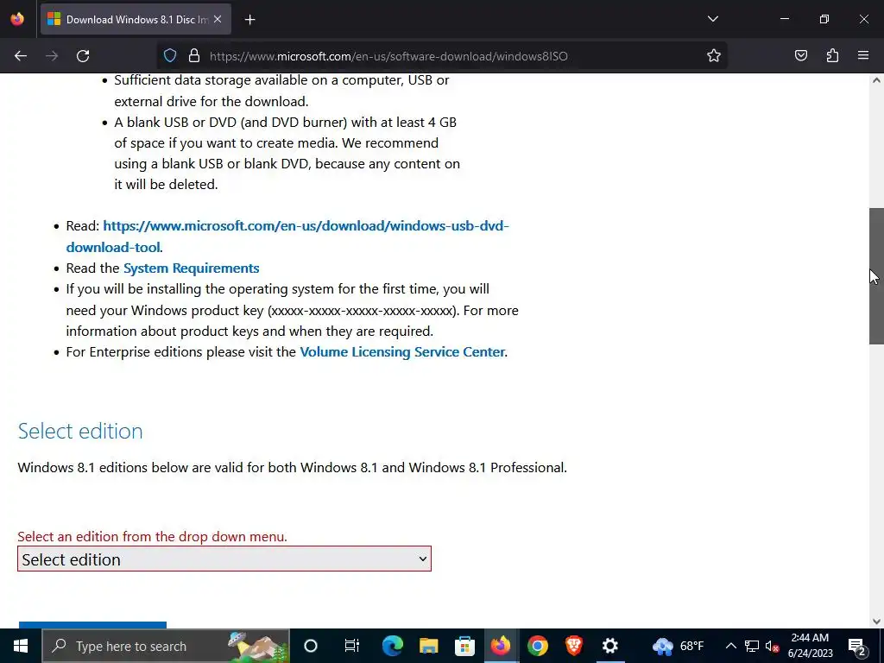The height and width of the screenshot is (663, 884).
Task: Open the Windows Start menu
Action: [21, 646]
